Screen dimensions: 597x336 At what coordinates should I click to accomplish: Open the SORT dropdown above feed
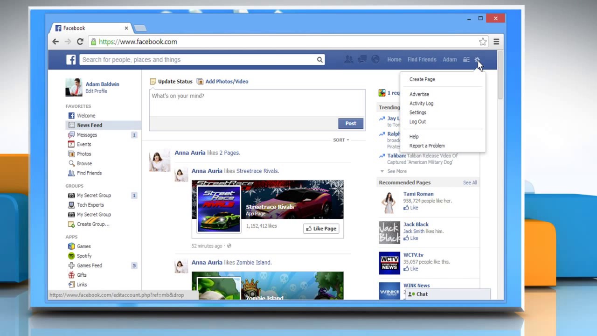(341, 140)
